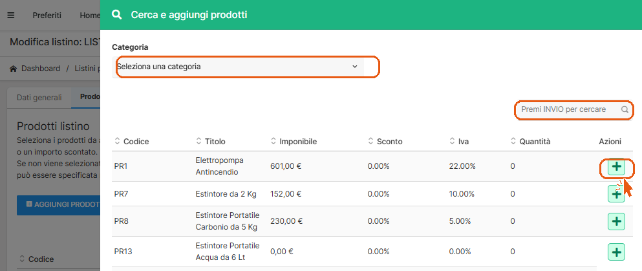Add Estintore da 2 Kg with plus
The image size is (642, 271).
tap(616, 193)
